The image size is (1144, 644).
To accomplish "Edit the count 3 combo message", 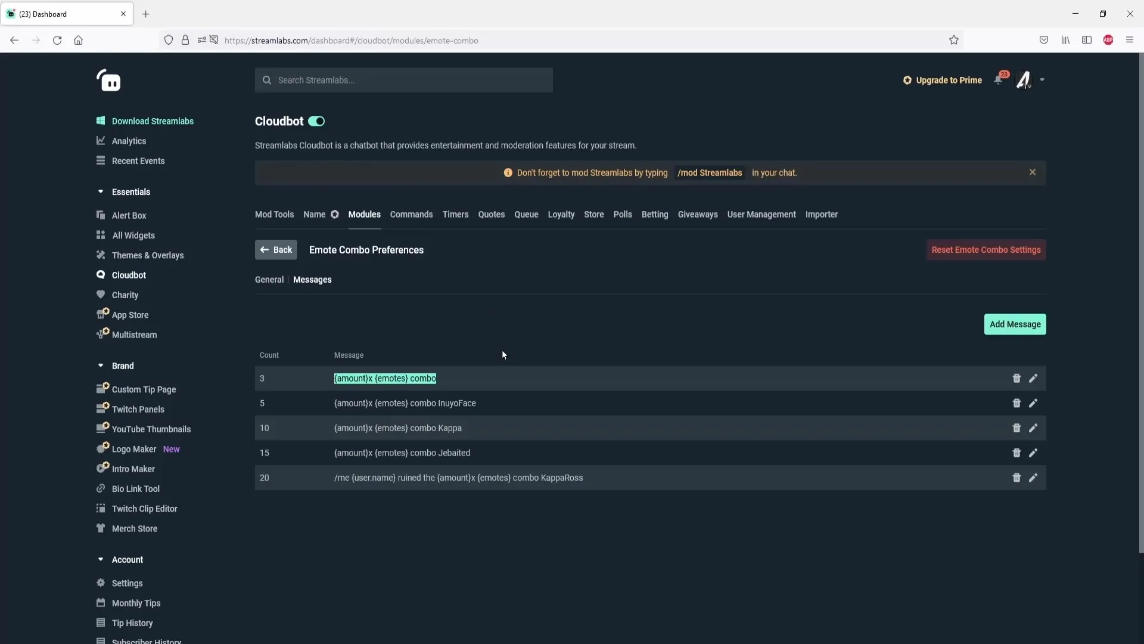I will coord(1033,378).
